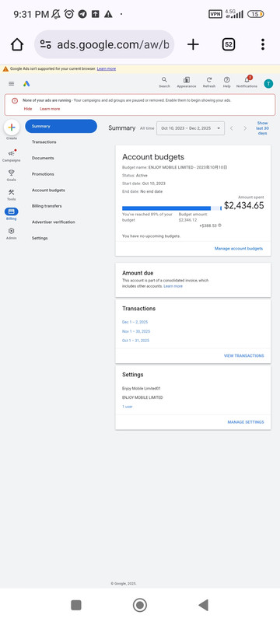Tap the ads.google.com address bar
Screen dimensions: 280x622
(104, 44)
